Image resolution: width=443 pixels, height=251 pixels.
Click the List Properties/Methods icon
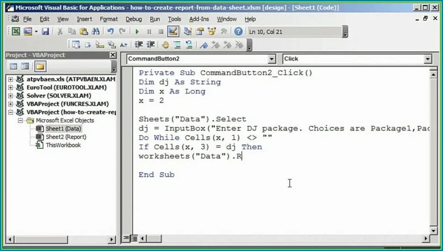pos(76,45)
